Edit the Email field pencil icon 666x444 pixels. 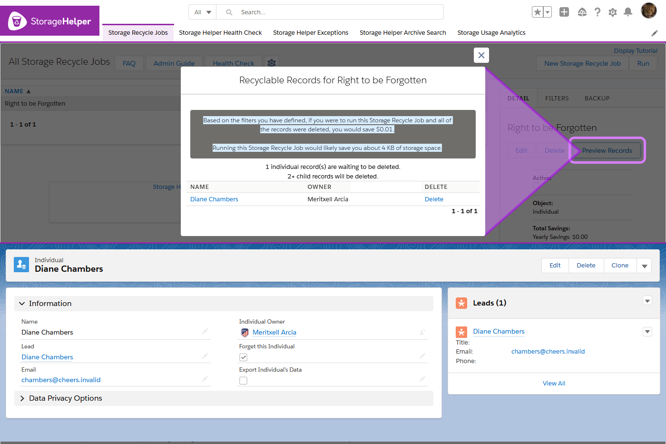pyautogui.click(x=205, y=379)
